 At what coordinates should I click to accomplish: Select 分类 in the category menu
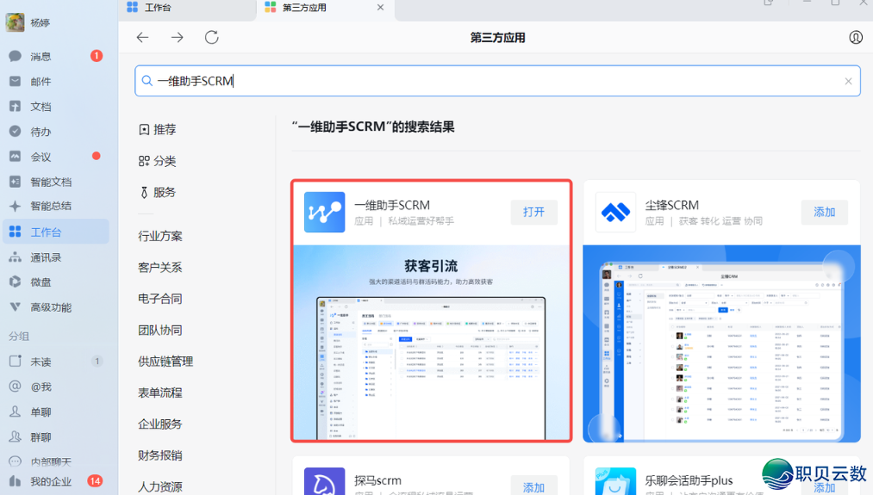(158, 161)
